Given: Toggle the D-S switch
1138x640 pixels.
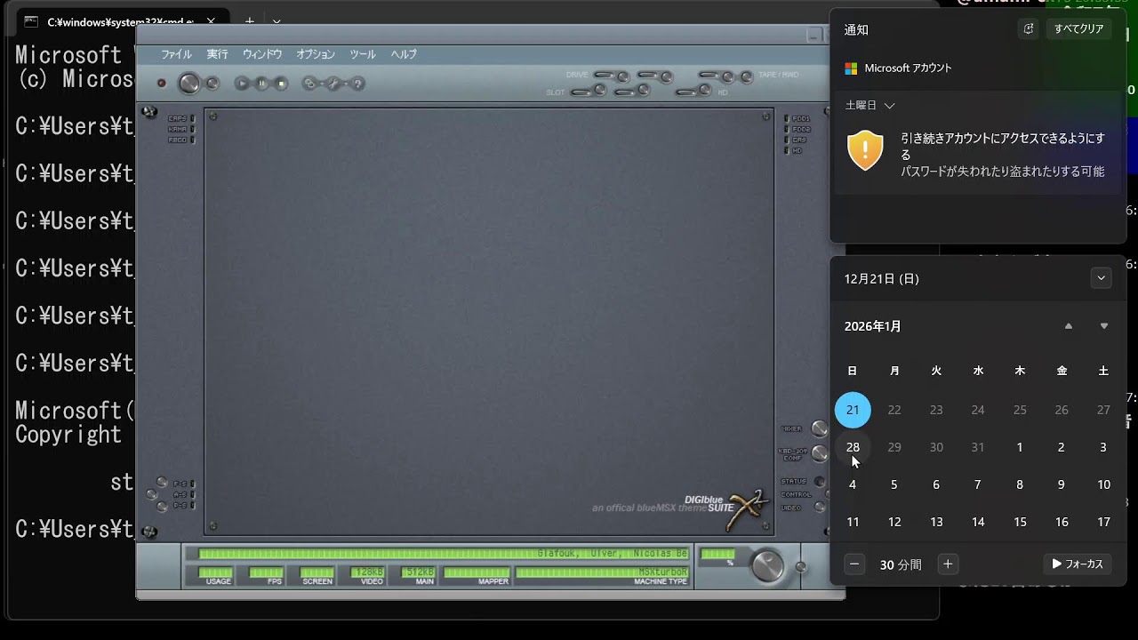Looking at the screenshot, I should pyautogui.click(x=162, y=506).
